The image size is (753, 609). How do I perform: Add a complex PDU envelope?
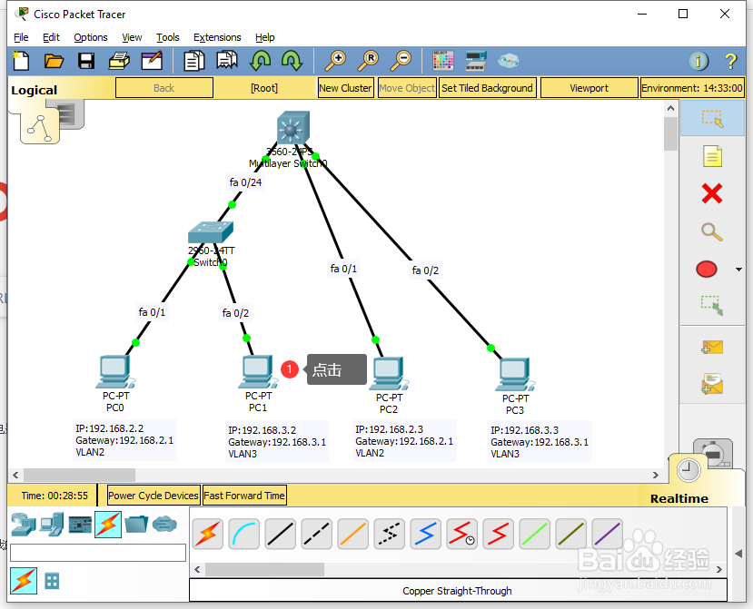712,384
